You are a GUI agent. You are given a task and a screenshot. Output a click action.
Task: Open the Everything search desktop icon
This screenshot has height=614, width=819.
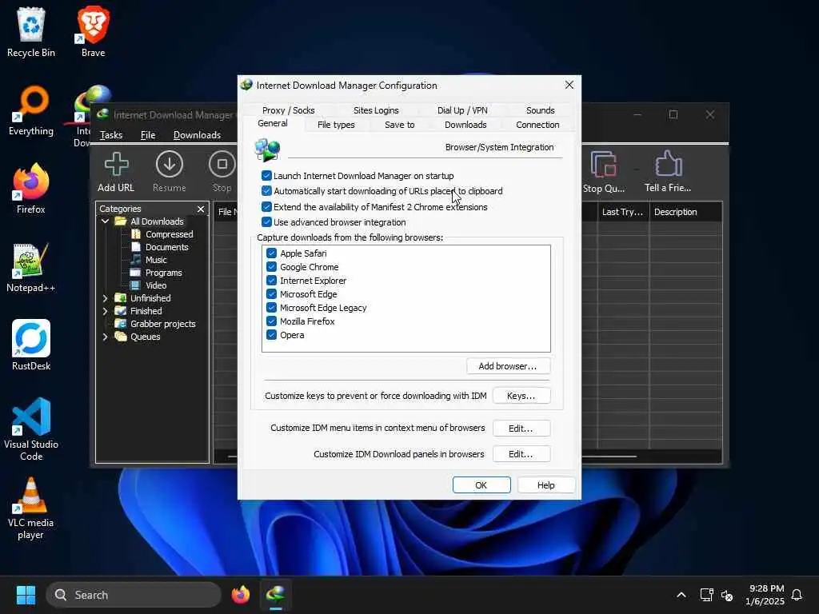[31, 110]
